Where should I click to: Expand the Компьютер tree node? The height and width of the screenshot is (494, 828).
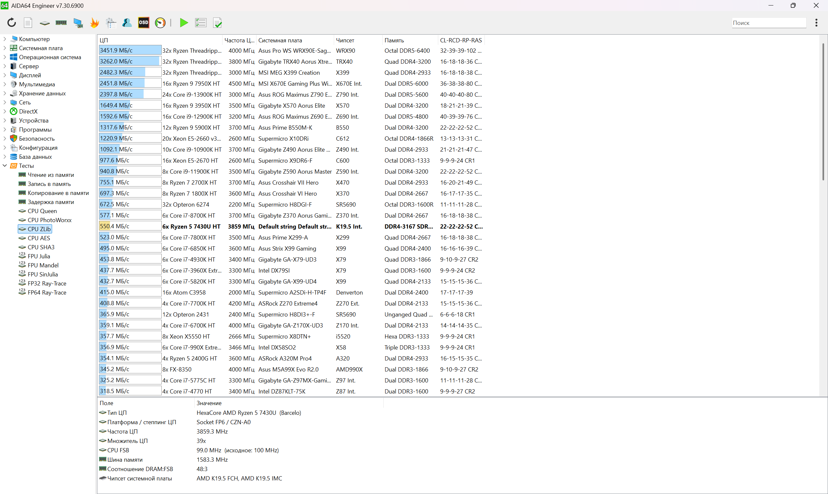point(5,39)
